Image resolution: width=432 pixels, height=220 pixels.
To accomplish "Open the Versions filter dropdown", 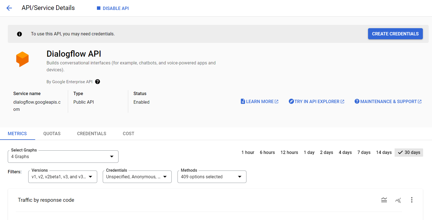I will (63, 177).
